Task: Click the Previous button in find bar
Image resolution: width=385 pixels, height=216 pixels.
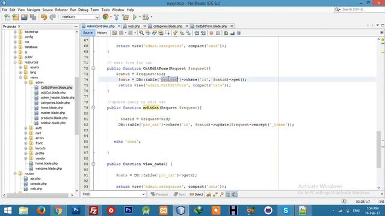Action: (x=159, y=194)
